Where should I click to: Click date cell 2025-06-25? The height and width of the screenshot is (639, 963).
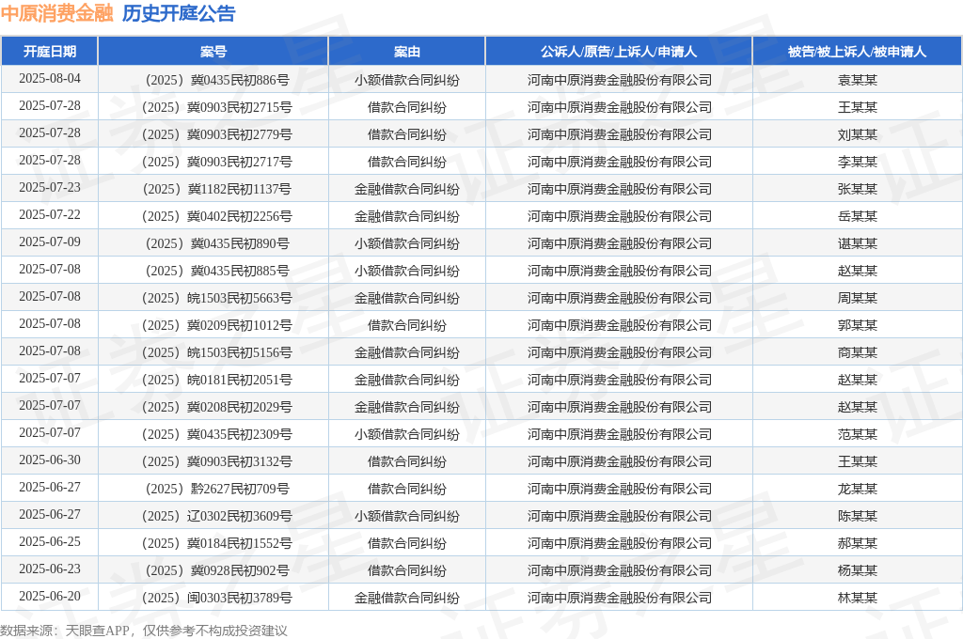pos(50,541)
